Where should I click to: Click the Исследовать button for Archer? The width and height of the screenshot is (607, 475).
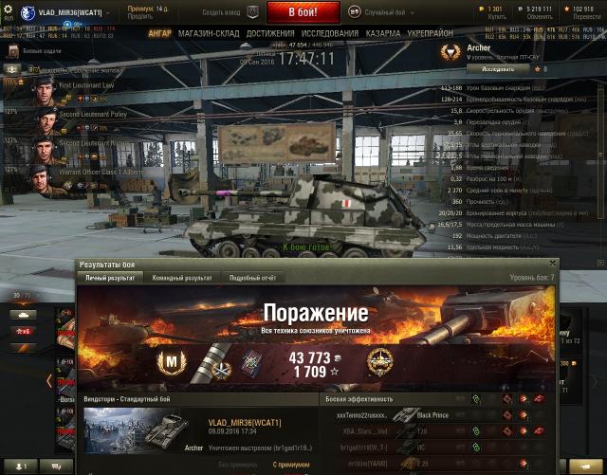tap(498, 69)
